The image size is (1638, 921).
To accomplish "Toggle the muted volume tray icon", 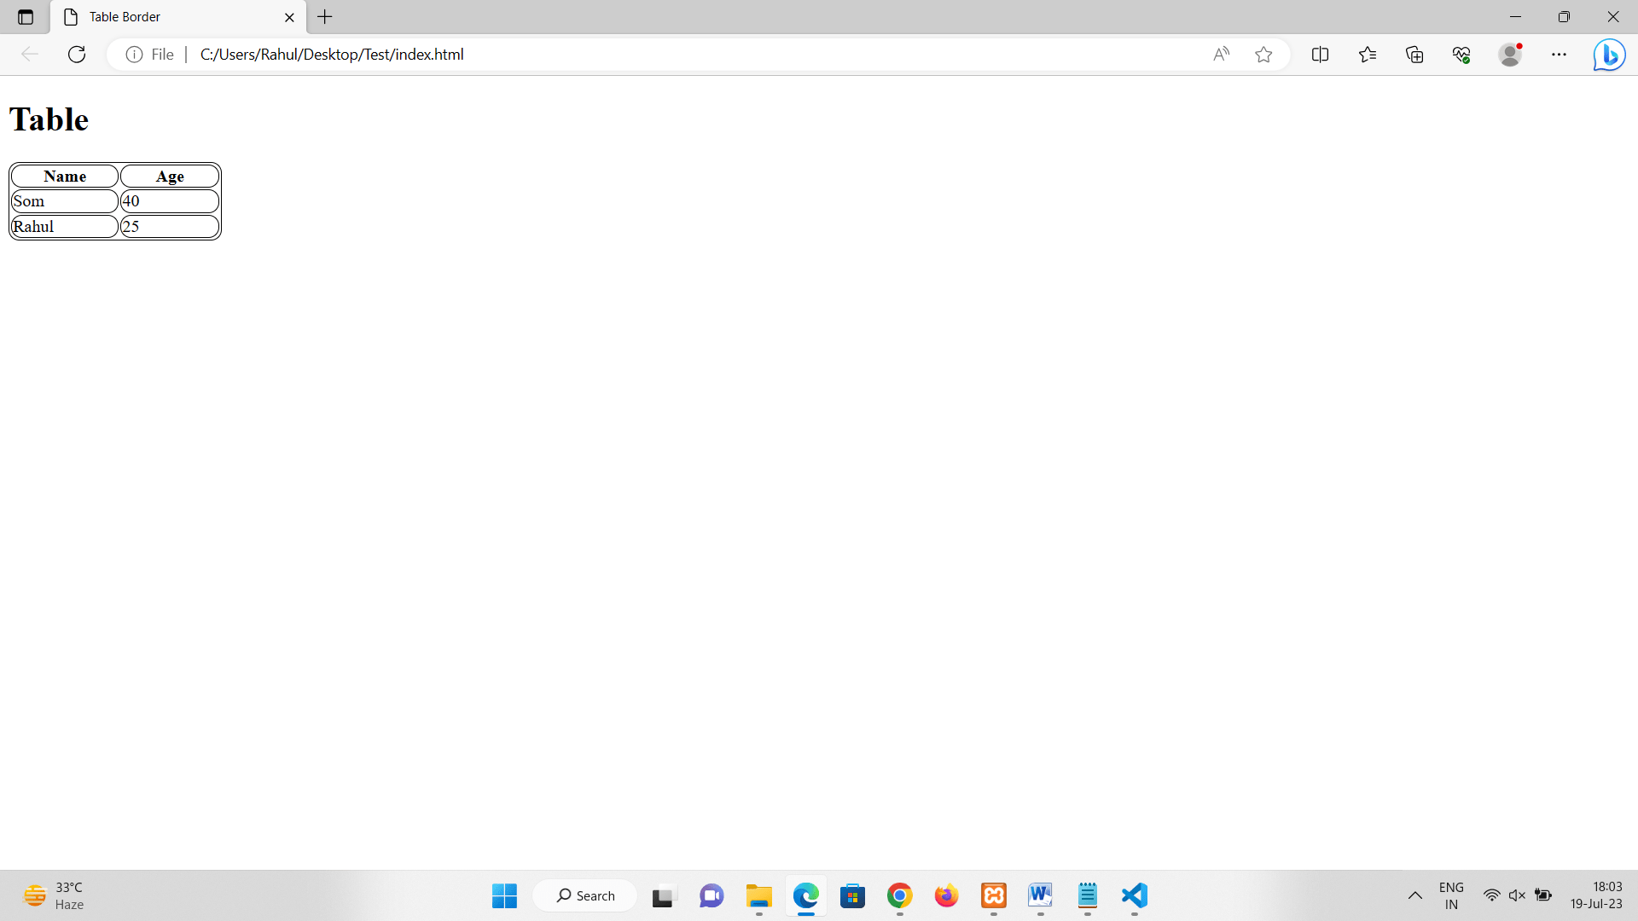I will pyautogui.click(x=1517, y=895).
